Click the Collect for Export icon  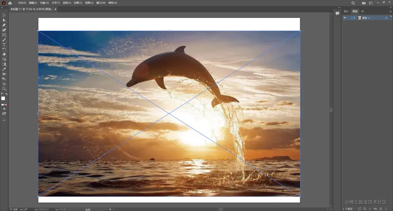click(359, 209)
